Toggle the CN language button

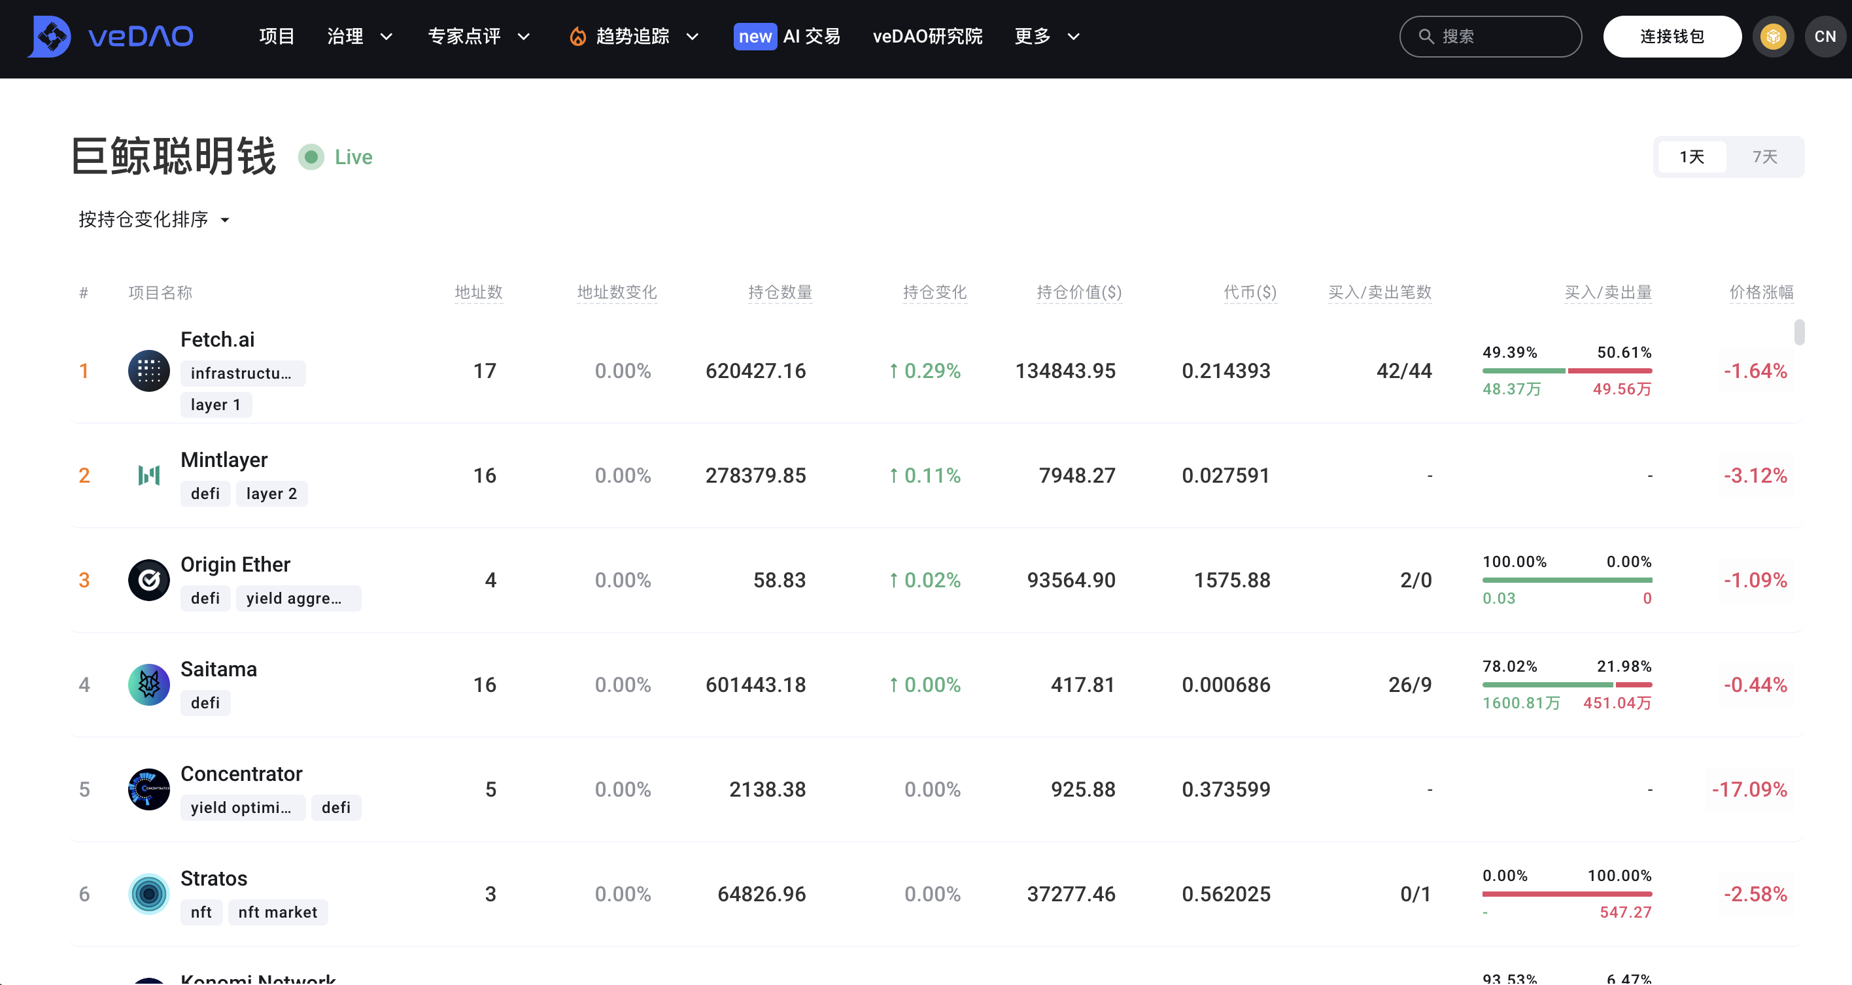[1825, 36]
